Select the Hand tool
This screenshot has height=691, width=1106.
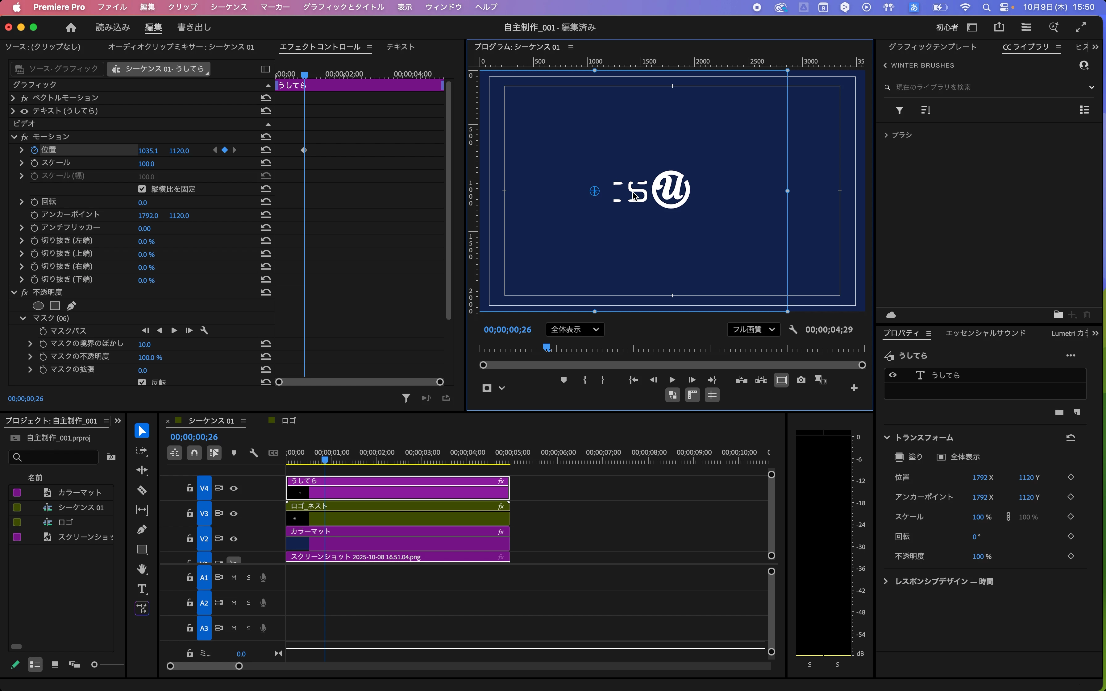coord(142,569)
